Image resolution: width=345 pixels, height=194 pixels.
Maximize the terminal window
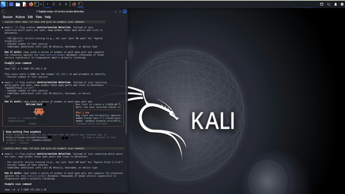point(120,12)
